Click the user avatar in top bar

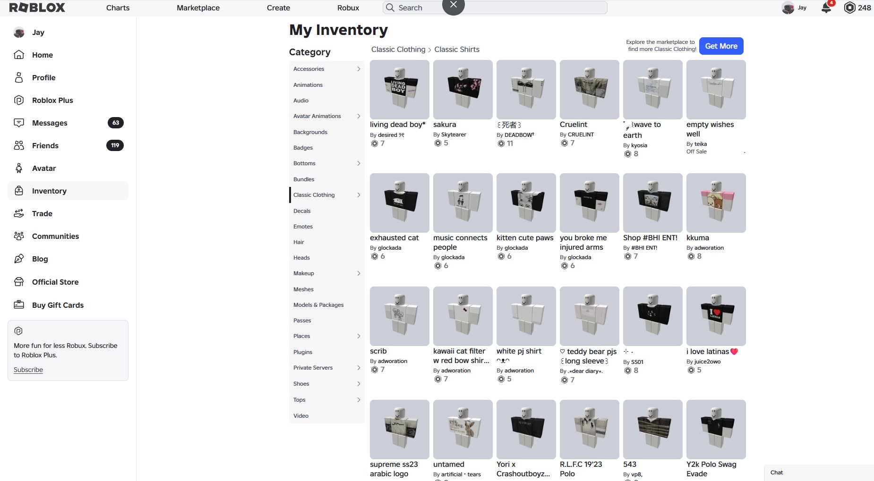(788, 8)
